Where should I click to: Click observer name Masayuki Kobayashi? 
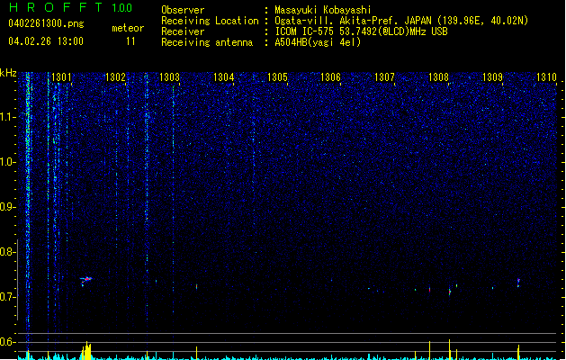pyautogui.click(x=323, y=10)
